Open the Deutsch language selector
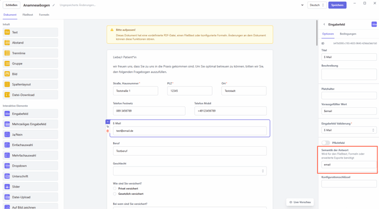Screen dimensions: 379x209 [x=317, y=5]
